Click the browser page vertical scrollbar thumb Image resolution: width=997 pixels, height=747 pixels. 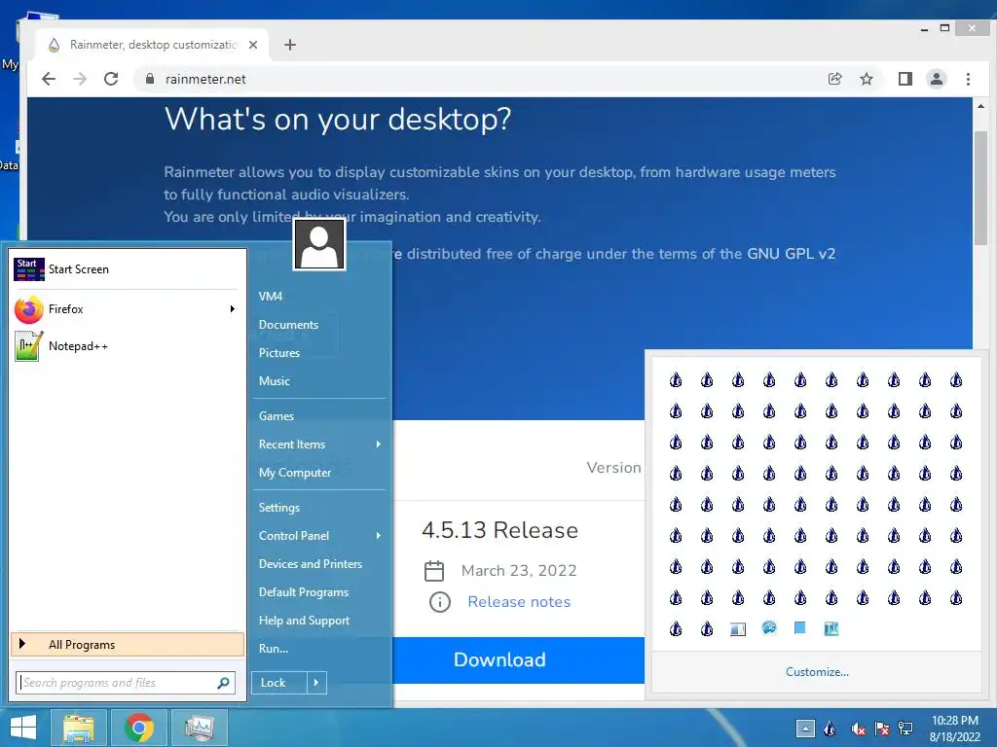coord(980,188)
